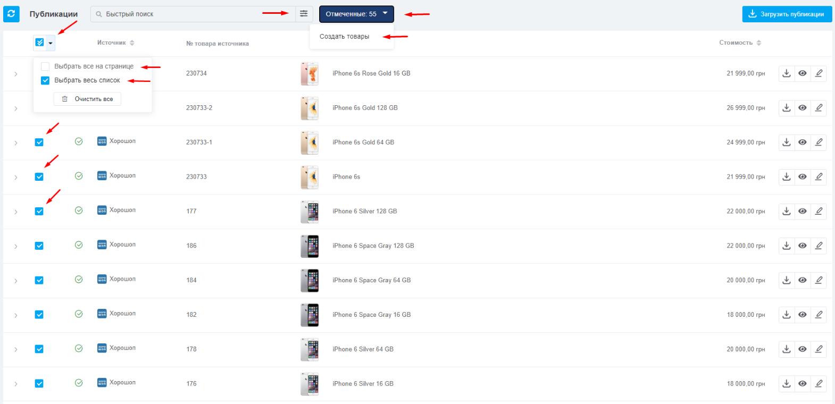Edit publication number 230733
Image resolution: width=835 pixels, height=404 pixels.
click(819, 177)
